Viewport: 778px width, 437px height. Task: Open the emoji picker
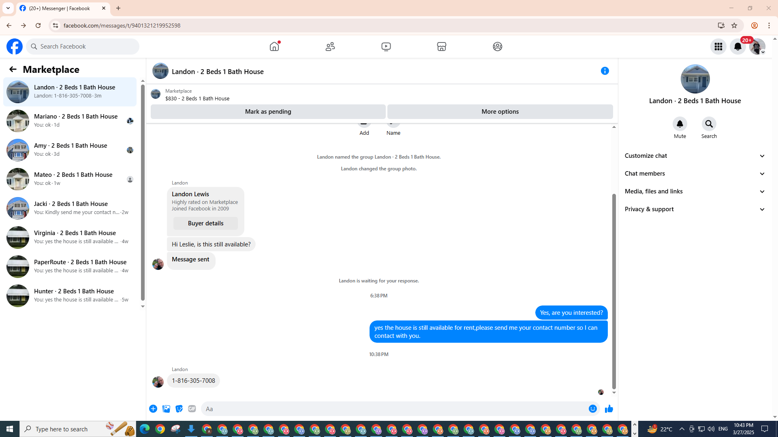tap(593, 409)
